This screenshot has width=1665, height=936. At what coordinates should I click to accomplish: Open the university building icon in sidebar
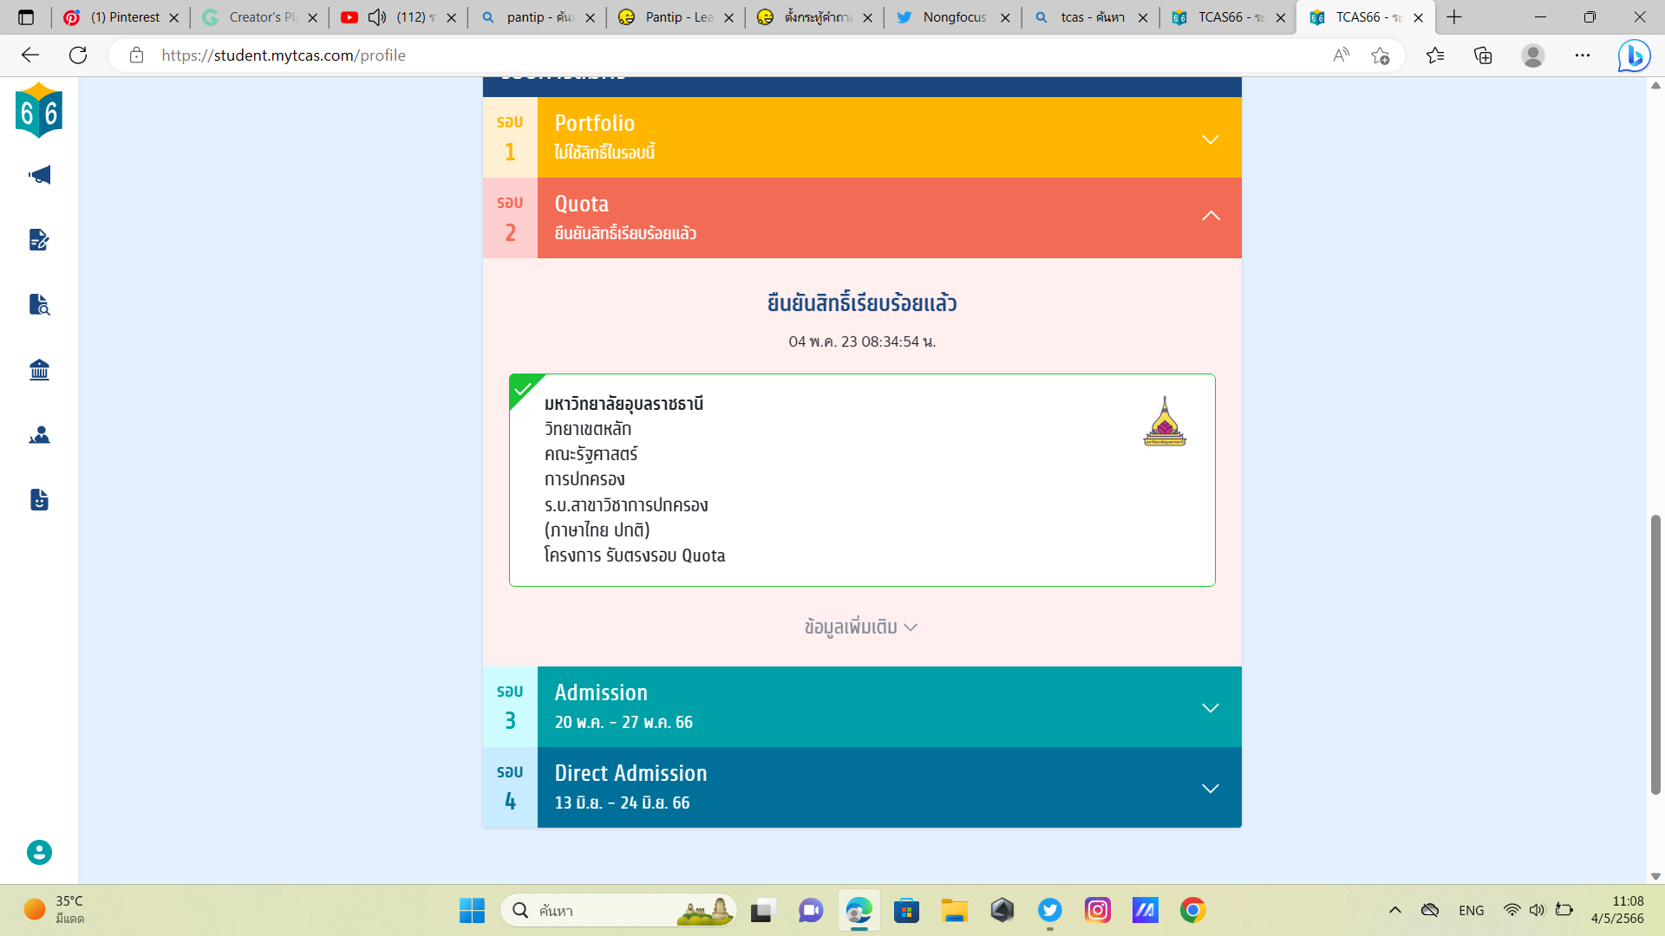[x=39, y=370]
